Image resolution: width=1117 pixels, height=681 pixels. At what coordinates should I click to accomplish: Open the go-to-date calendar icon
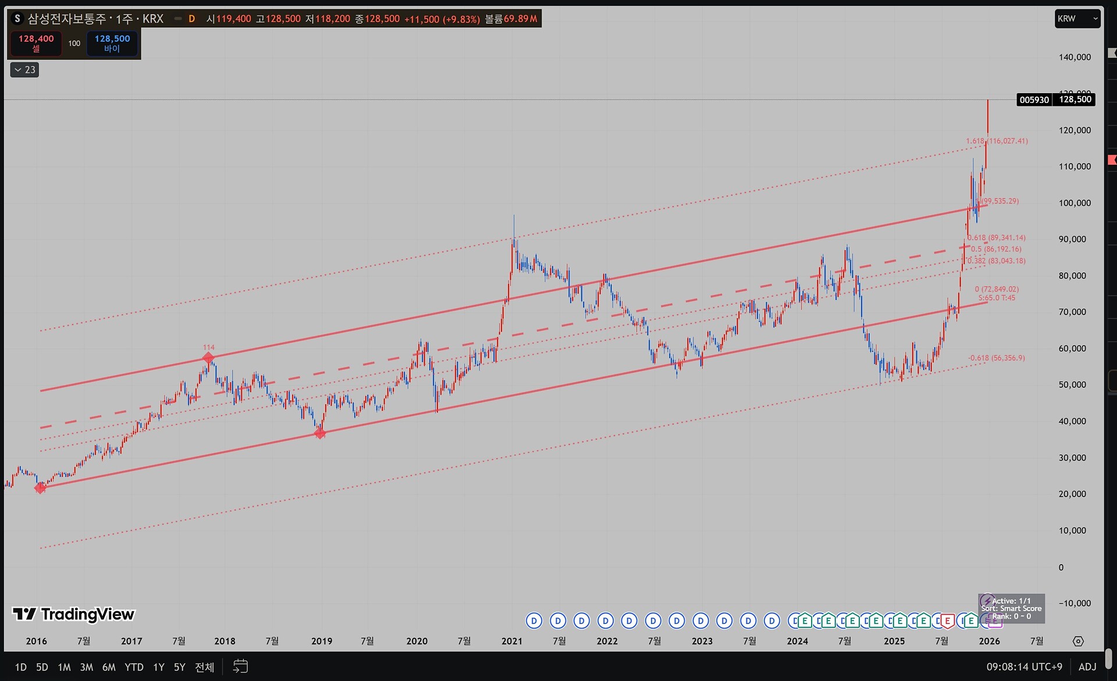[x=240, y=666]
